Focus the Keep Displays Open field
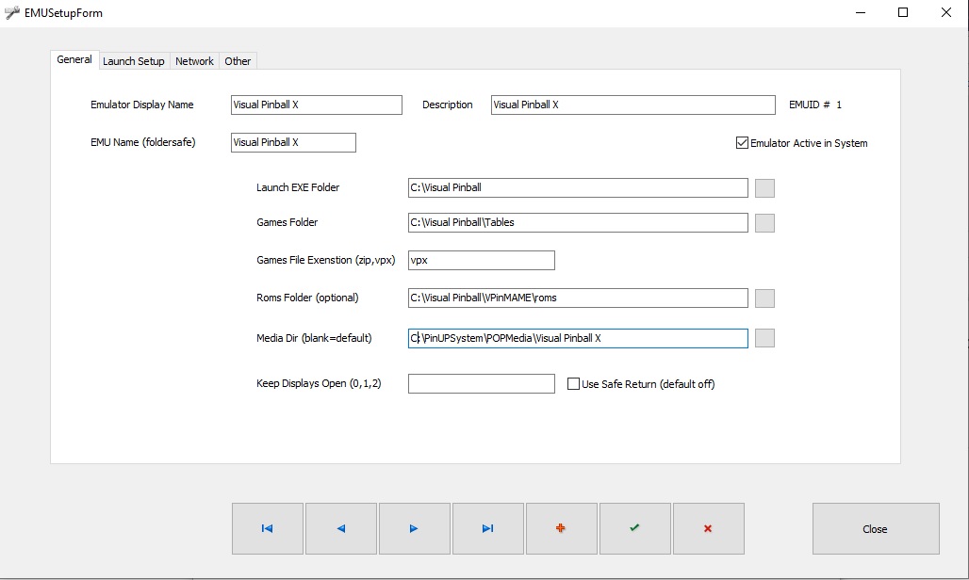The image size is (969, 580). (481, 384)
